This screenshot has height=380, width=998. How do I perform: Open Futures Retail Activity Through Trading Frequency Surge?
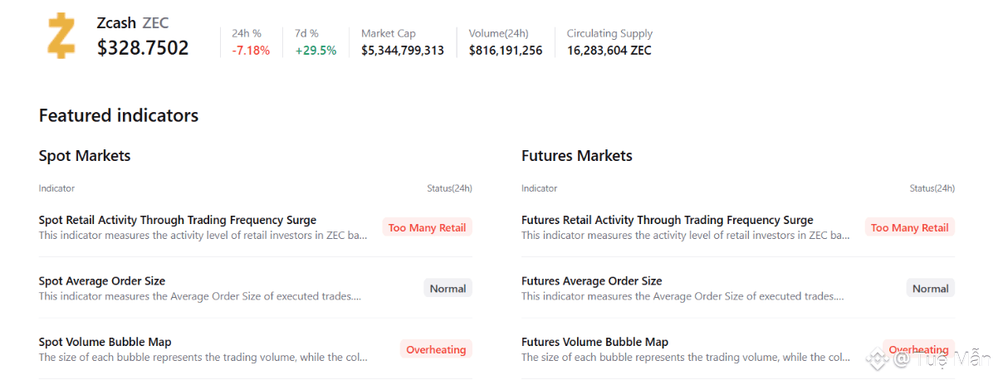click(x=667, y=220)
